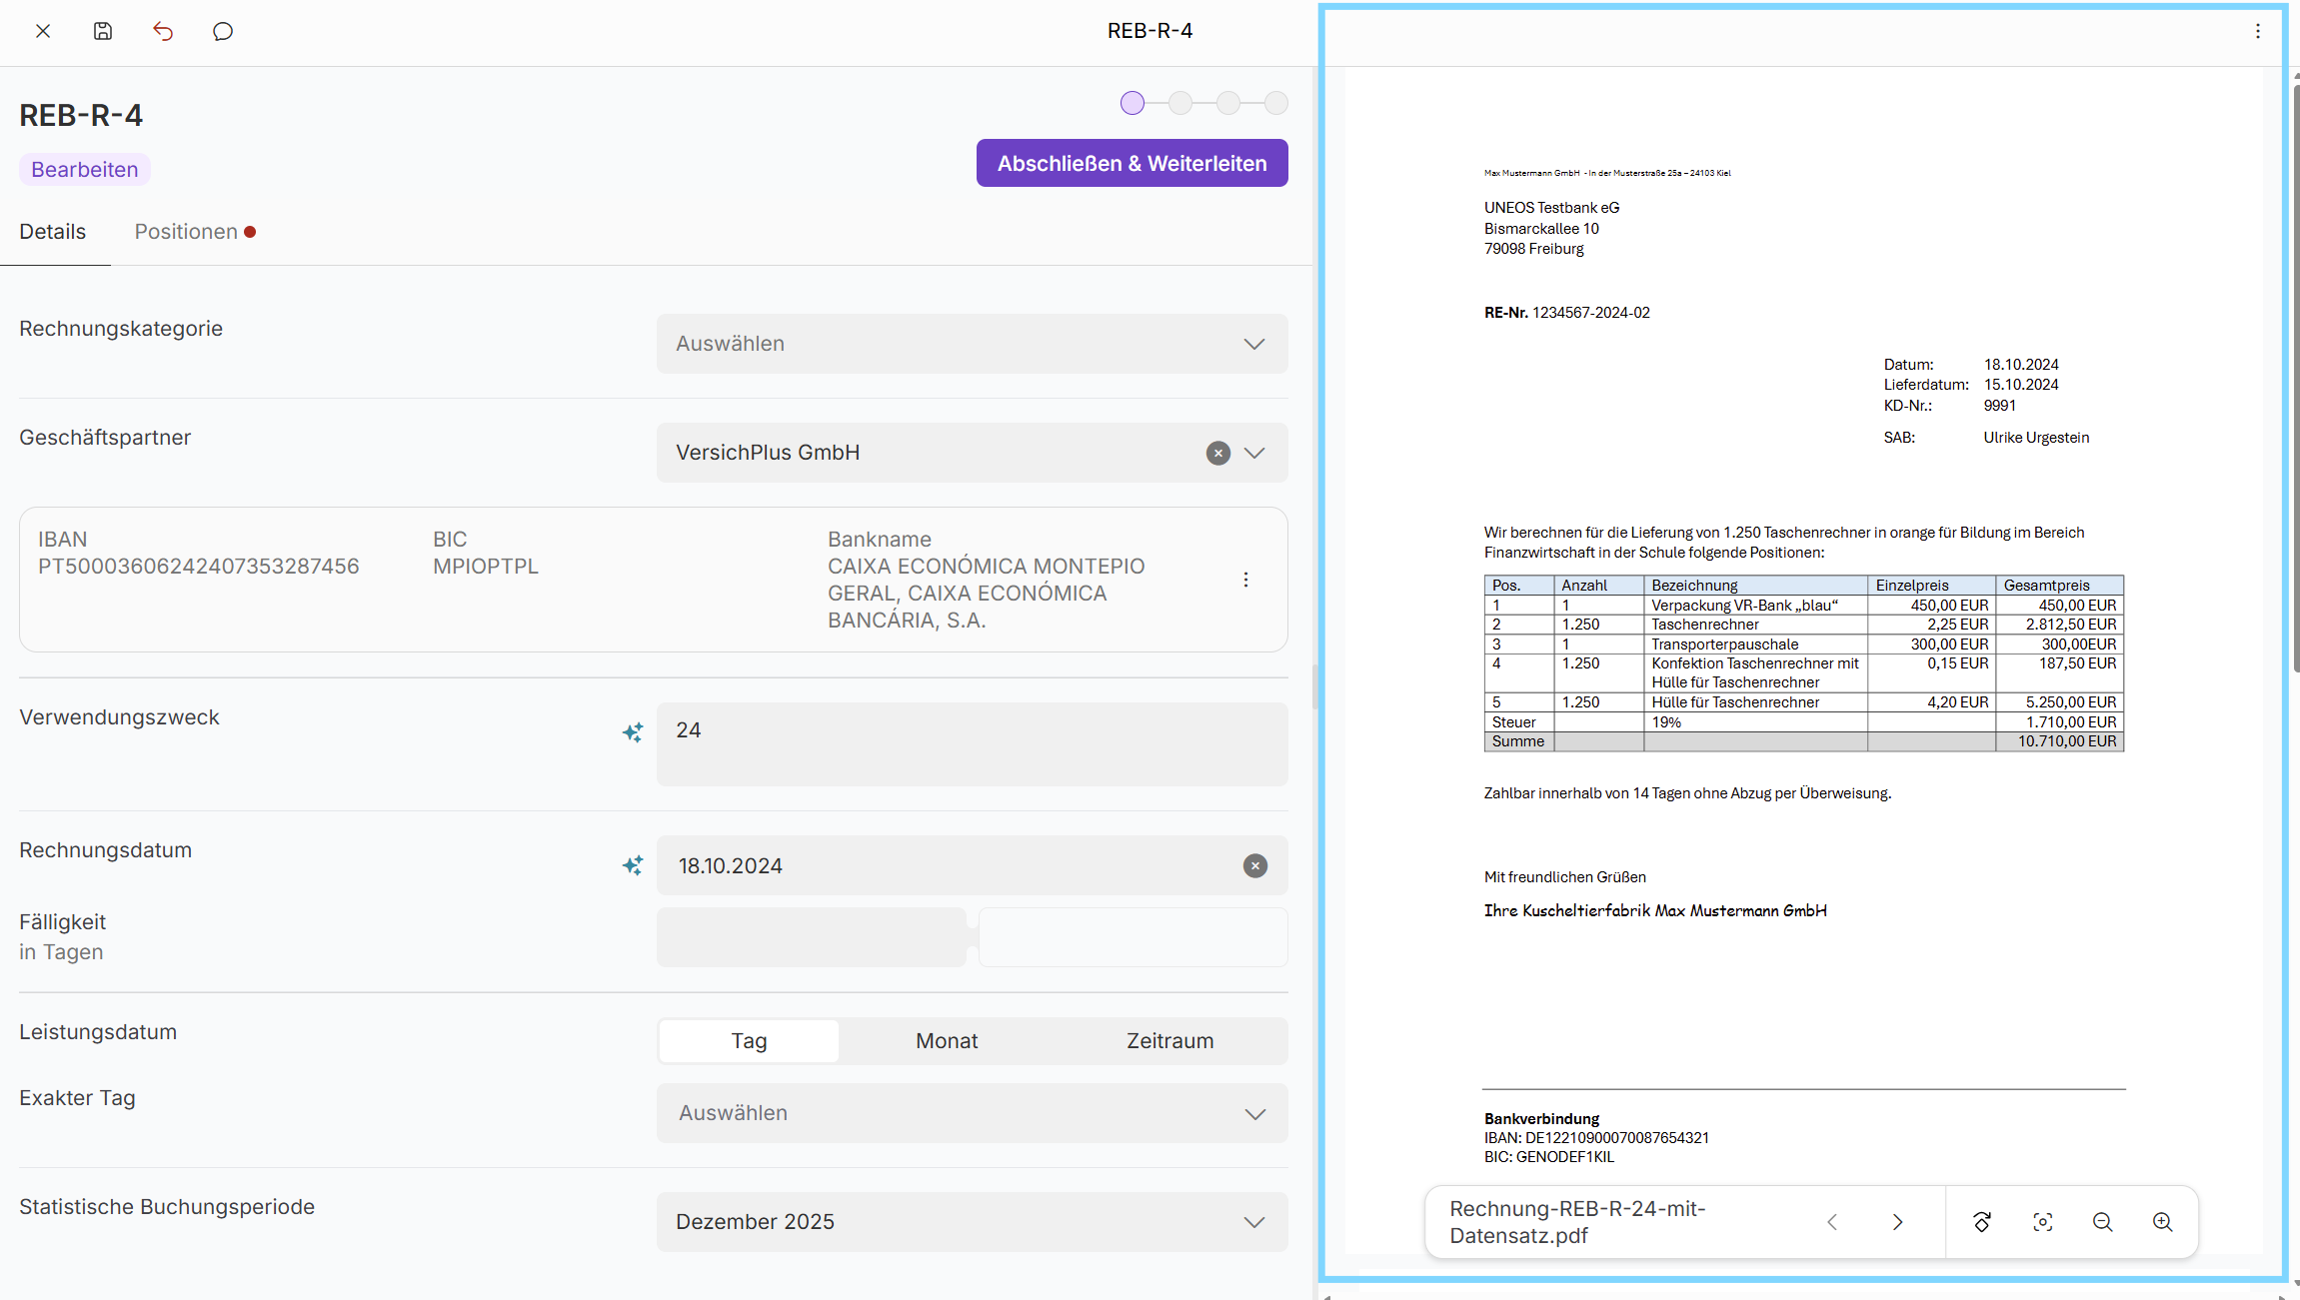The height and width of the screenshot is (1300, 2300).
Task: Fit PDF to view with focus icon
Action: click(2042, 1221)
